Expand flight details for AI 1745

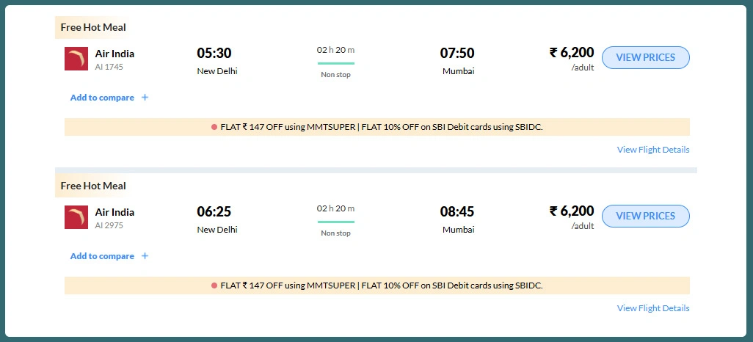click(x=653, y=150)
